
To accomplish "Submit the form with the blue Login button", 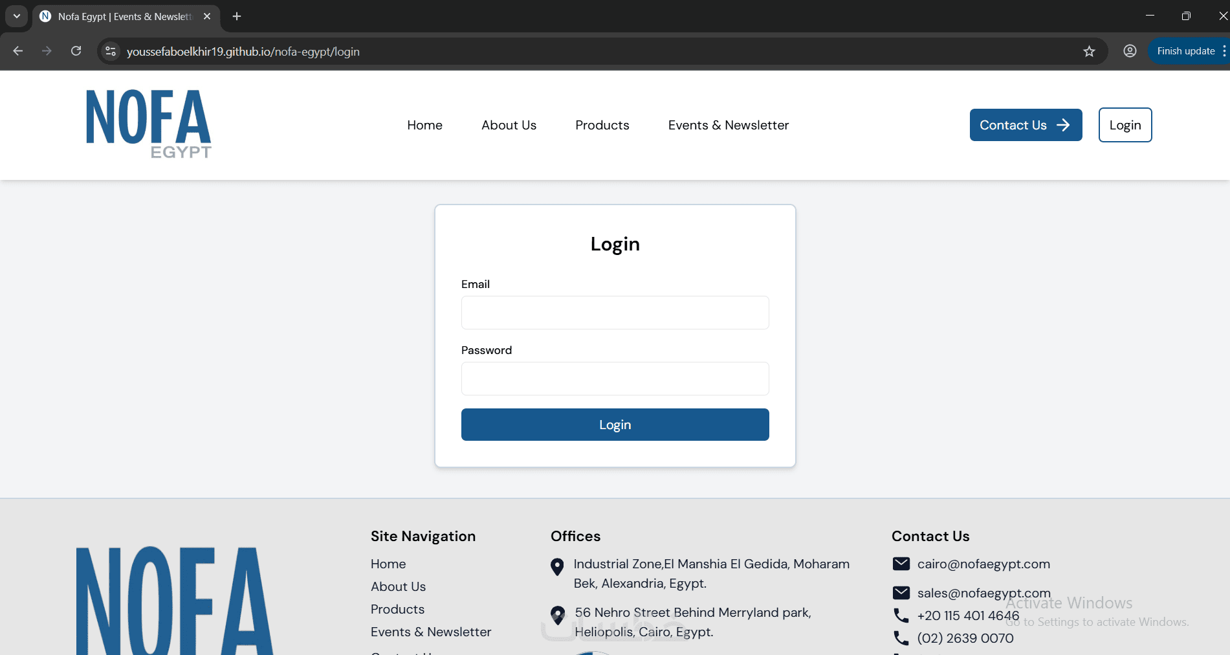I will point(615,425).
